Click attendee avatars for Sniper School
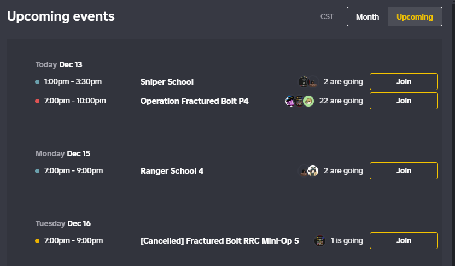 tap(308, 82)
